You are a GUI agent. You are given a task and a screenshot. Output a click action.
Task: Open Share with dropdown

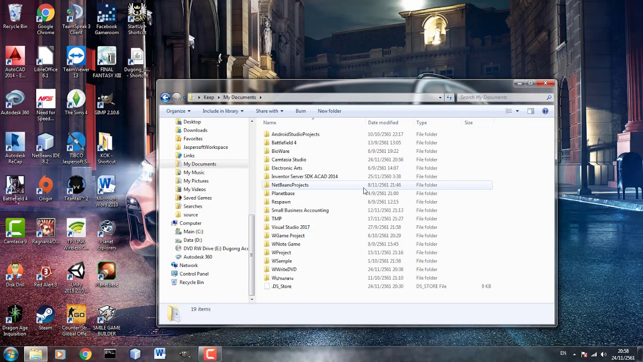click(x=269, y=111)
